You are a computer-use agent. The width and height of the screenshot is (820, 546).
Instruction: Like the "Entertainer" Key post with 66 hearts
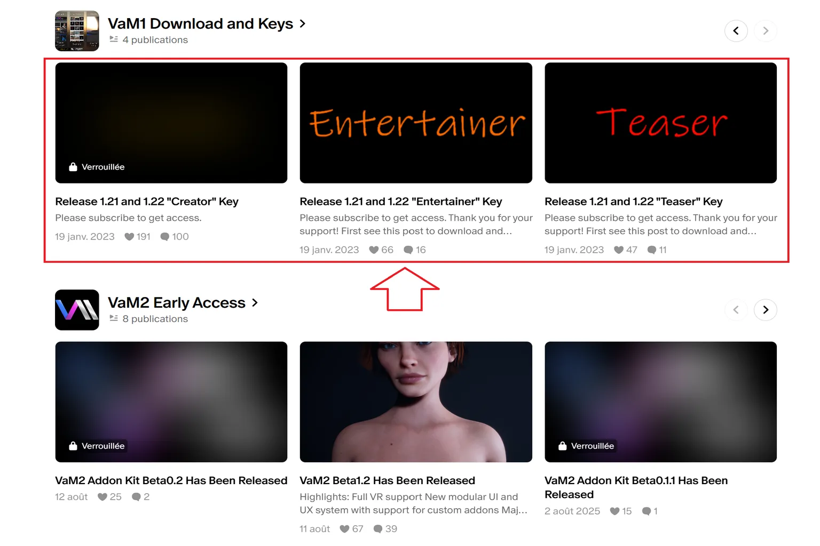(x=374, y=250)
